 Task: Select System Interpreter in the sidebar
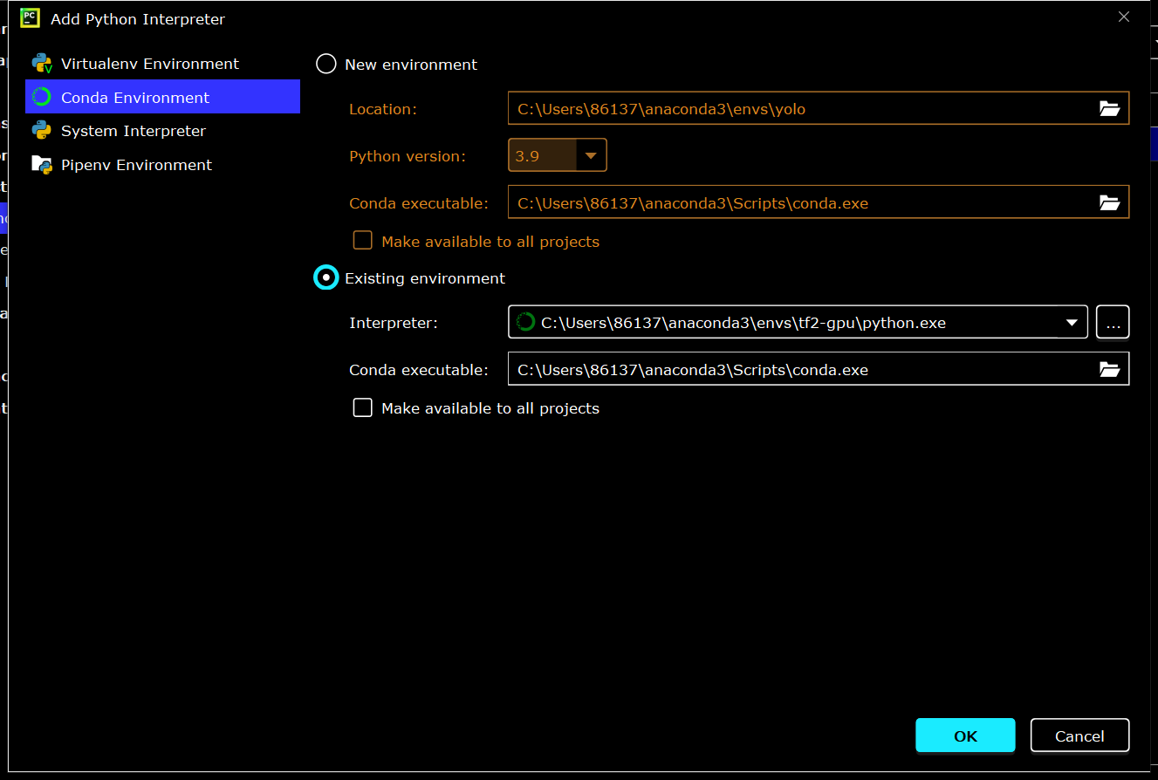[x=162, y=131]
